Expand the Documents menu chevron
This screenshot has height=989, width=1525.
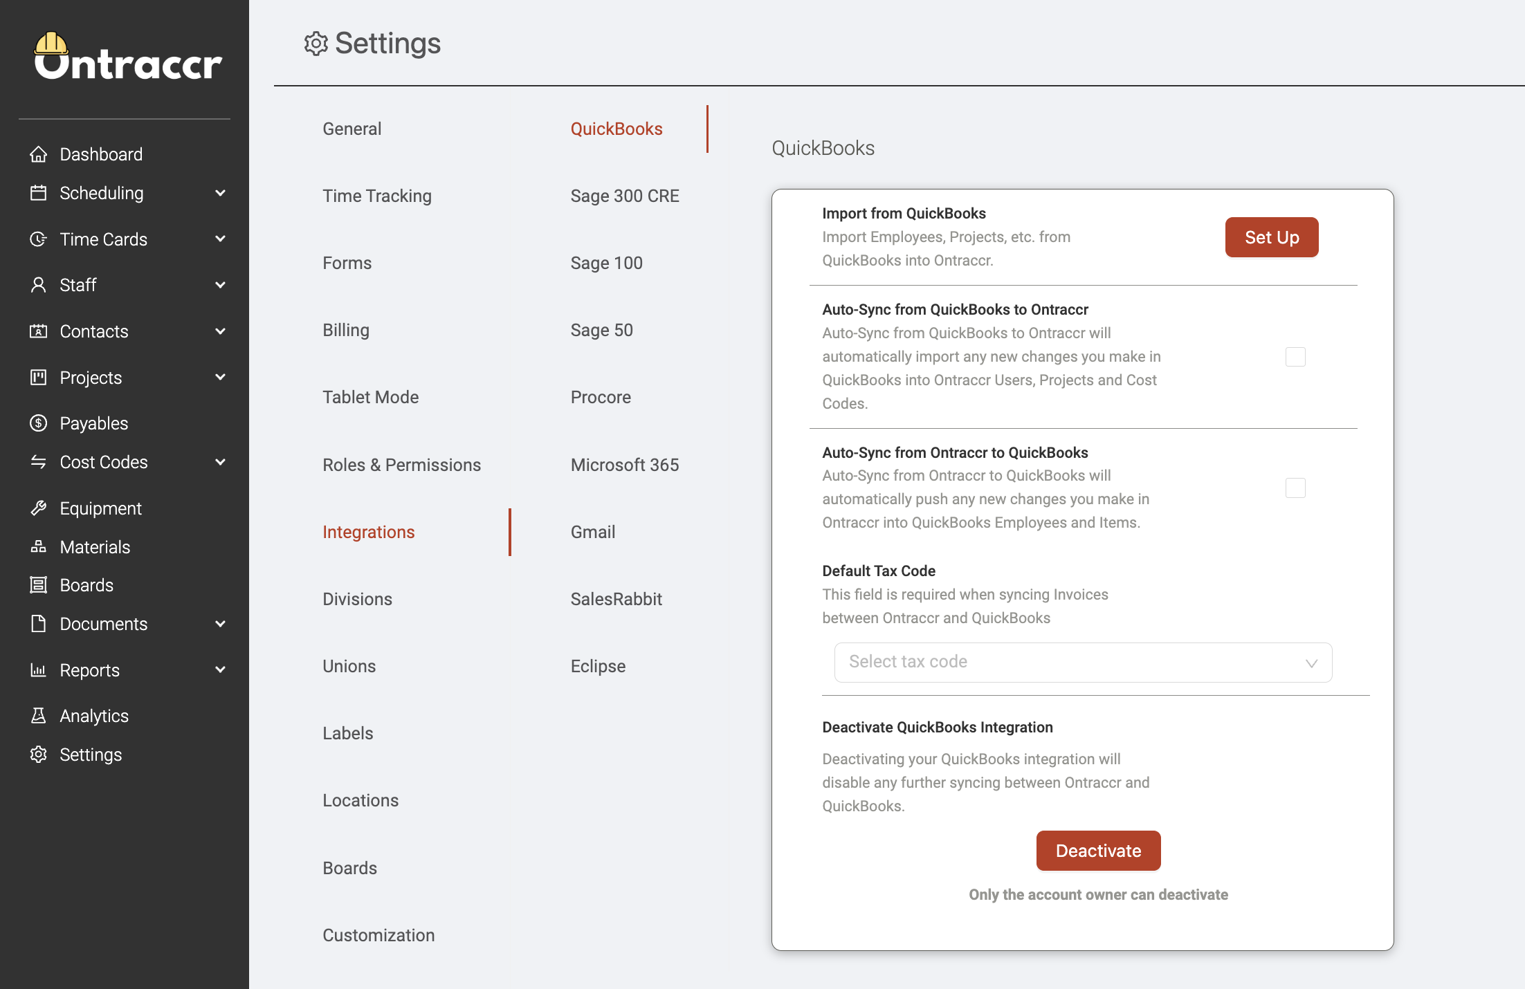(220, 624)
